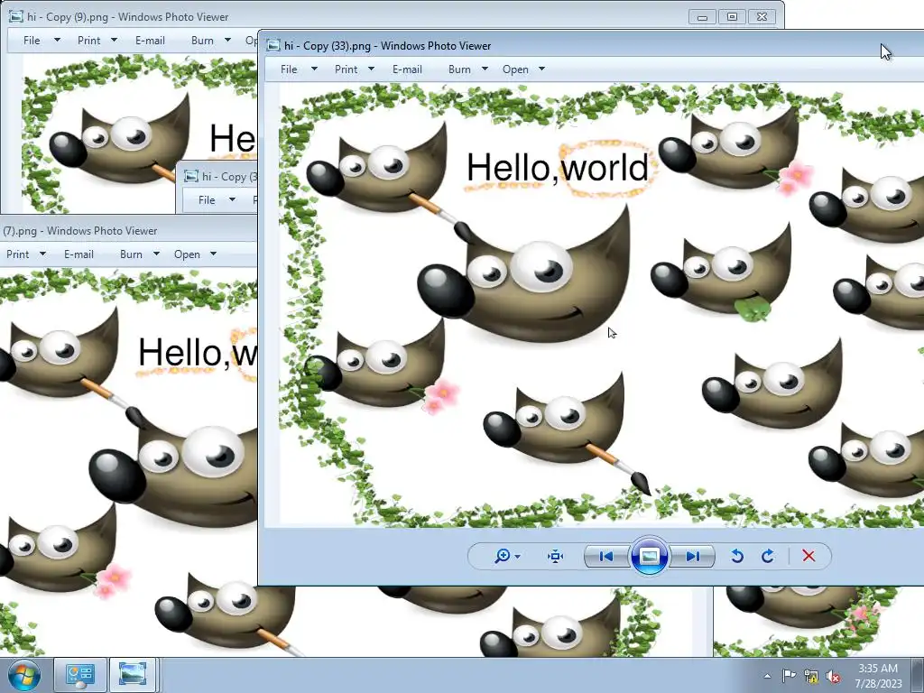Expand the Print dropdown arrow in (7).png window
This screenshot has width=924, height=693.
coord(42,254)
